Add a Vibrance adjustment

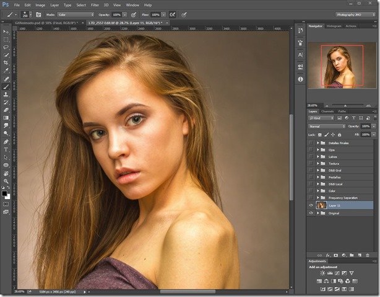point(352,273)
